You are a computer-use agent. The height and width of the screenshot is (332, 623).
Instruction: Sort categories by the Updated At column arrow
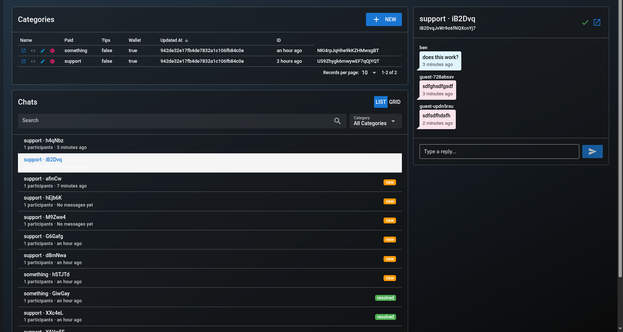[186, 40]
